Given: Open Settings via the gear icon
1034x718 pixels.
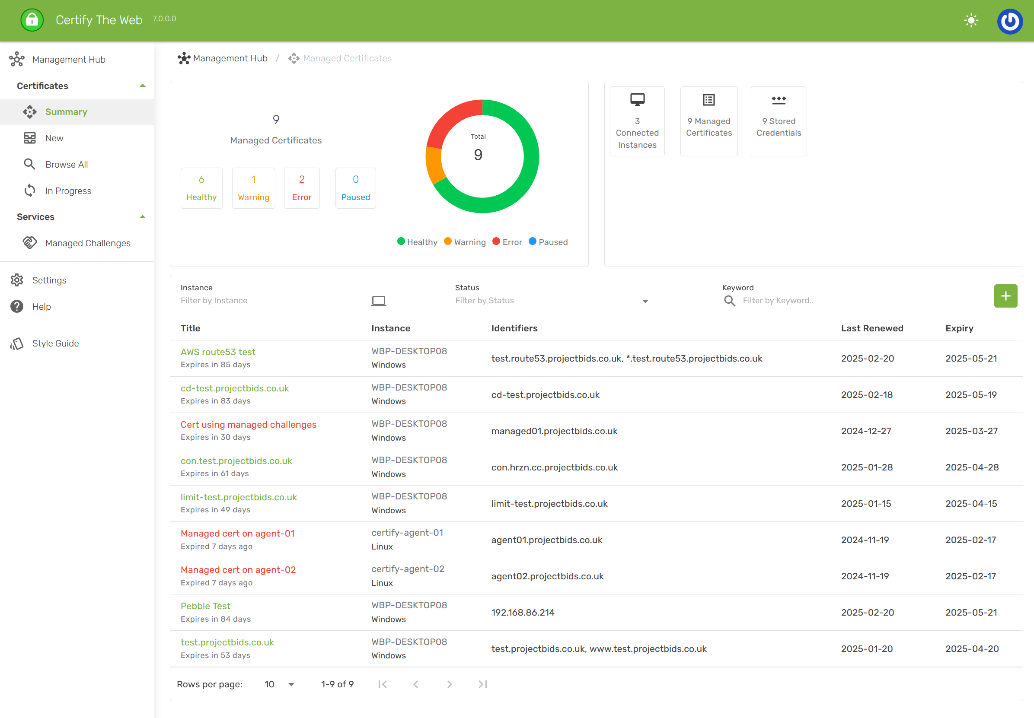Looking at the screenshot, I should tap(16, 280).
